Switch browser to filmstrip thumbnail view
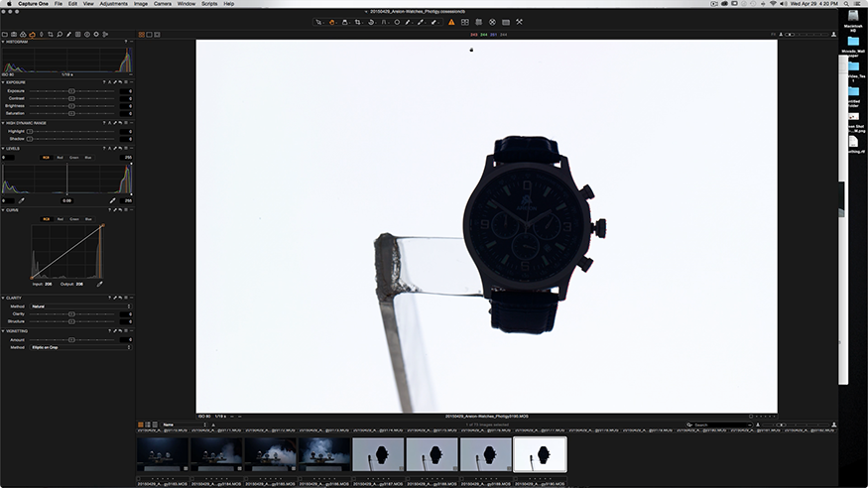The width and height of the screenshot is (868, 488). [141, 425]
